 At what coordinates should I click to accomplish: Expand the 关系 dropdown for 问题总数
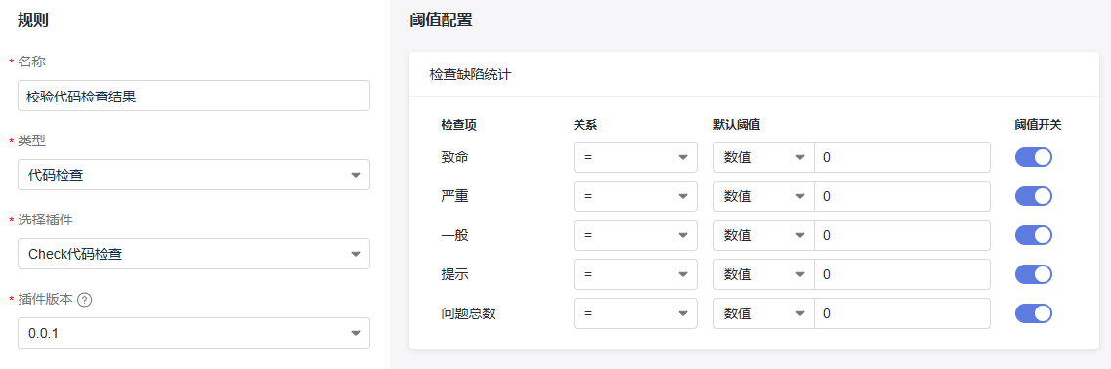click(x=635, y=313)
